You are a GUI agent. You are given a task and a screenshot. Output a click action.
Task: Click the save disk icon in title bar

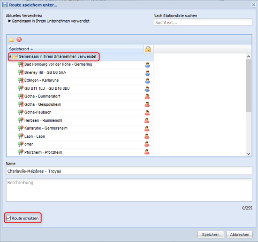click(x=5, y=5)
